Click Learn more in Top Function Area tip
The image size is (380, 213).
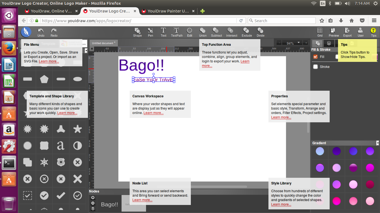pos(226,64)
